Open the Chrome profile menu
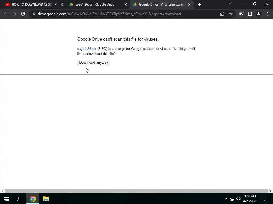 (259, 14)
